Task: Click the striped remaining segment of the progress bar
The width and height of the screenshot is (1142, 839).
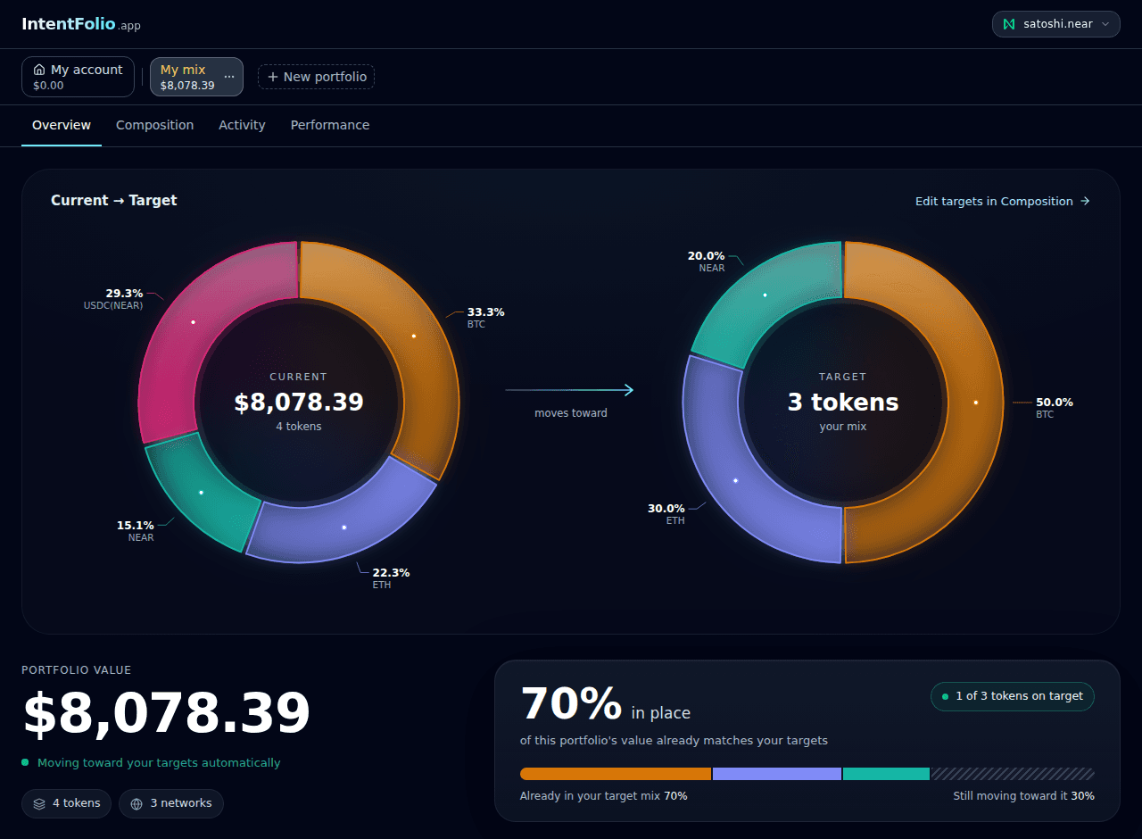Action: click(1013, 774)
